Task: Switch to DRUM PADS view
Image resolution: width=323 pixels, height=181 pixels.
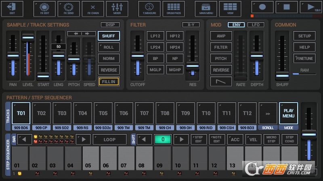Action: coord(174,8)
